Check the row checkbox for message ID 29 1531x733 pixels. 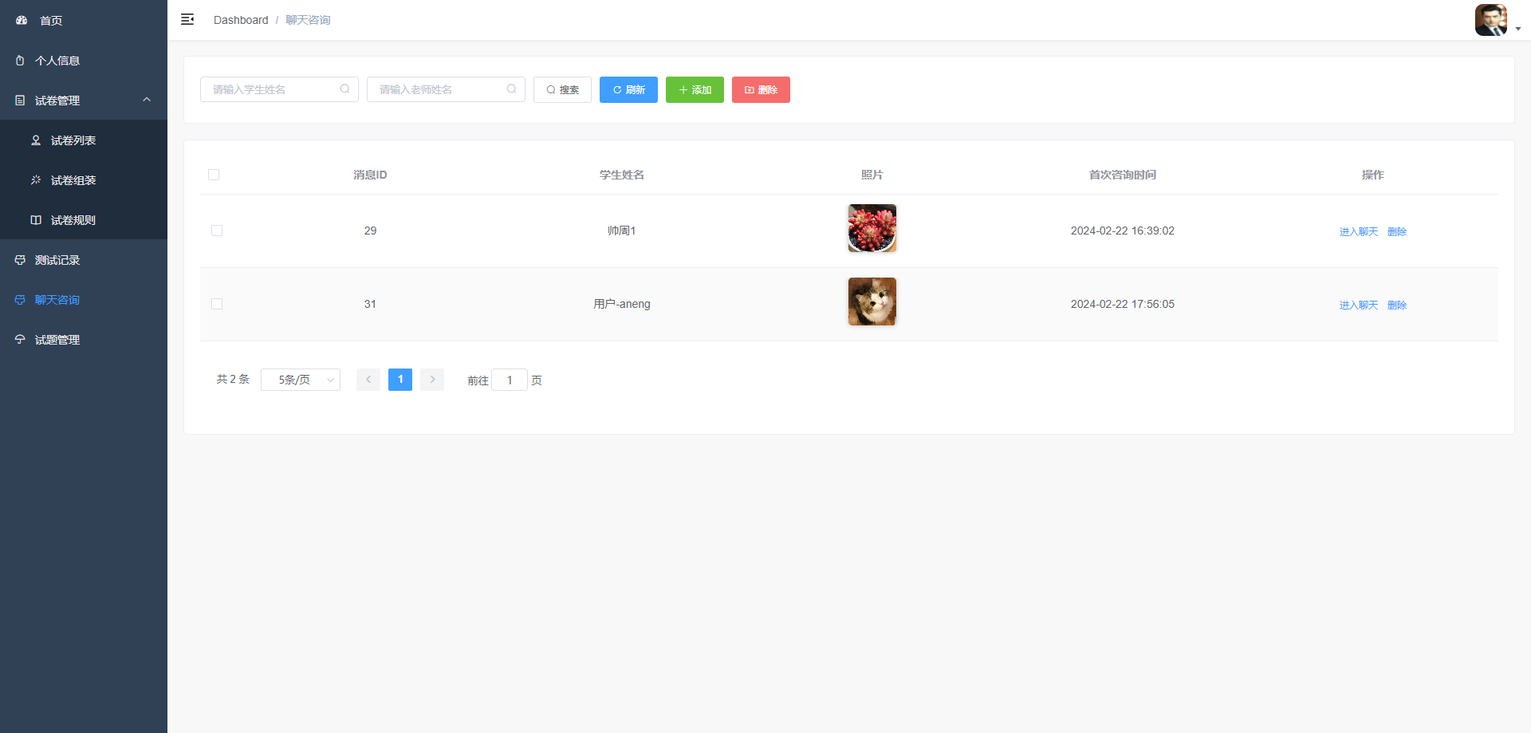(217, 231)
